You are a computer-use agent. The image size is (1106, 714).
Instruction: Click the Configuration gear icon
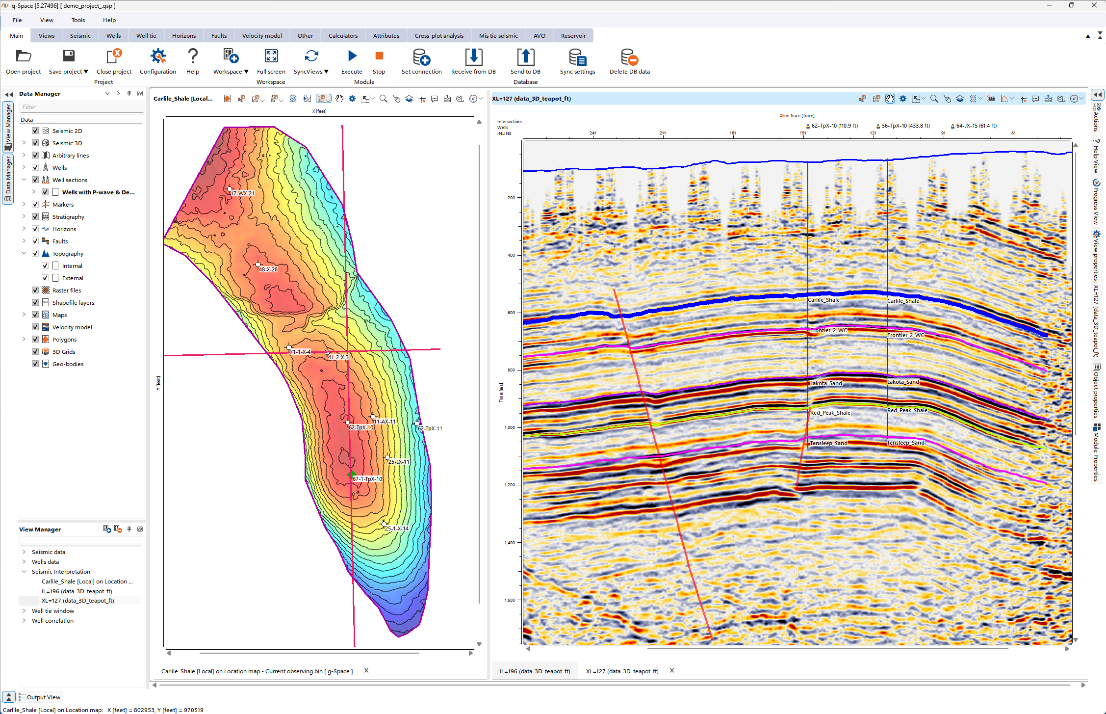point(157,57)
